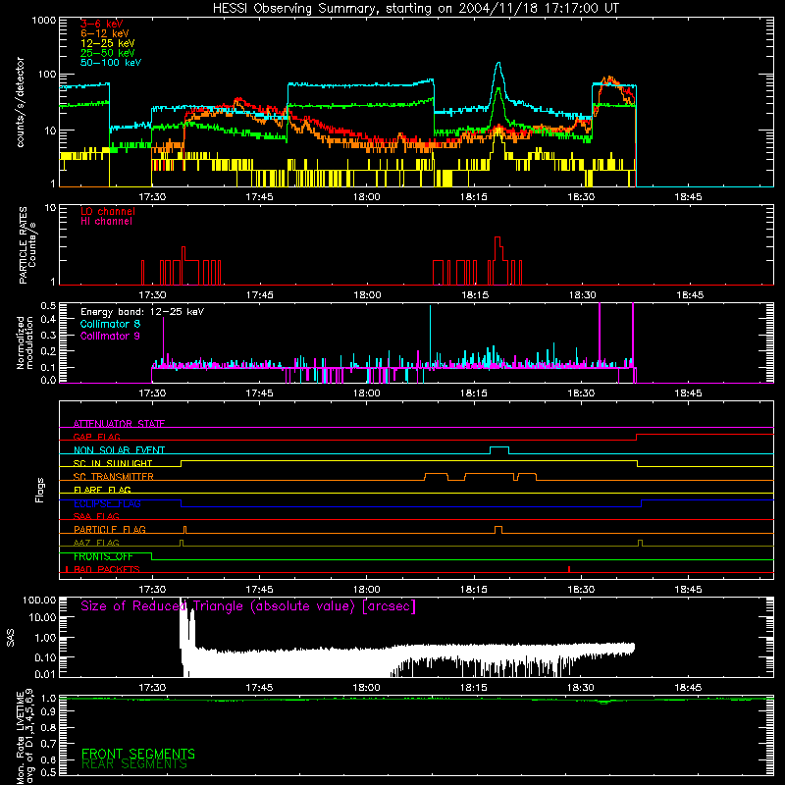Viewport: 785px width, 785px height.
Task: Click the Flags axis title
Action: pyautogui.click(x=40, y=490)
